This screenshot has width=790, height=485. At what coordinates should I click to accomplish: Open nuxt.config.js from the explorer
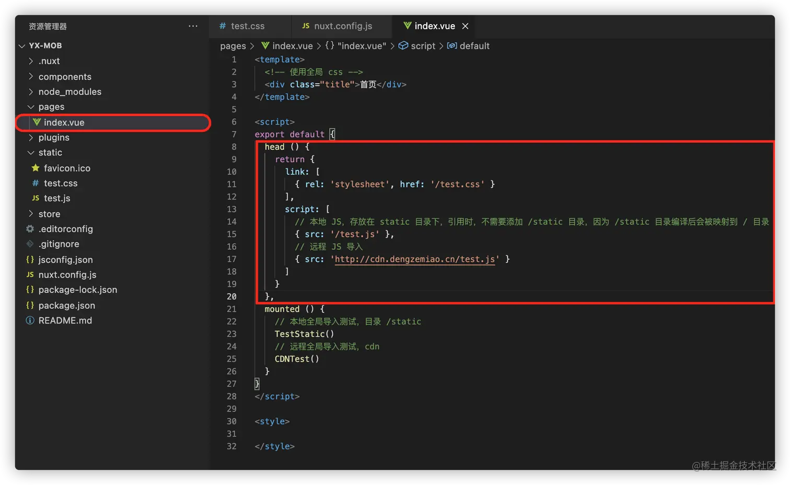[x=67, y=275]
